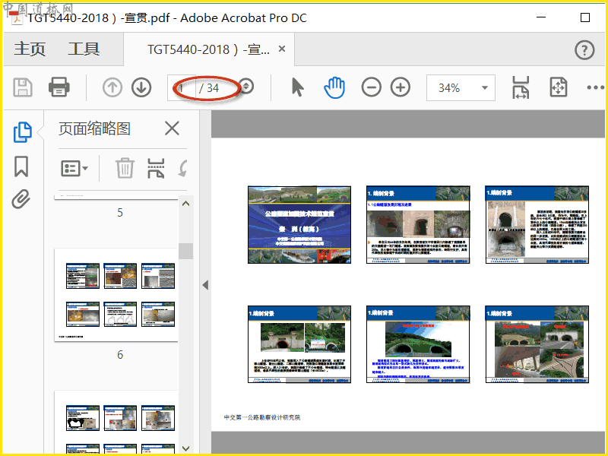Image resolution: width=608 pixels, height=456 pixels.
Task: Switch to the TGT5440-2018 document tab
Action: point(208,49)
